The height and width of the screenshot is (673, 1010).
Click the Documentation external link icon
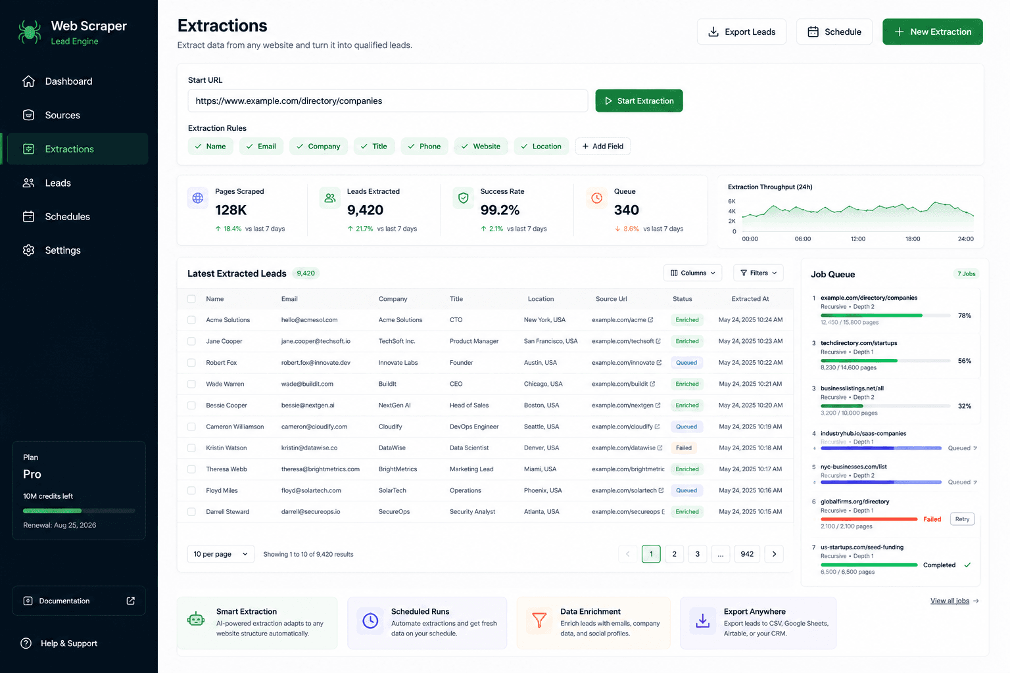point(131,601)
